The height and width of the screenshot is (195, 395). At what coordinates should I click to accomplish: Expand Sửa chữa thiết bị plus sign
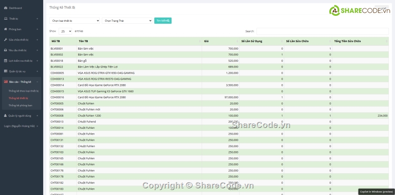(x=37, y=40)
